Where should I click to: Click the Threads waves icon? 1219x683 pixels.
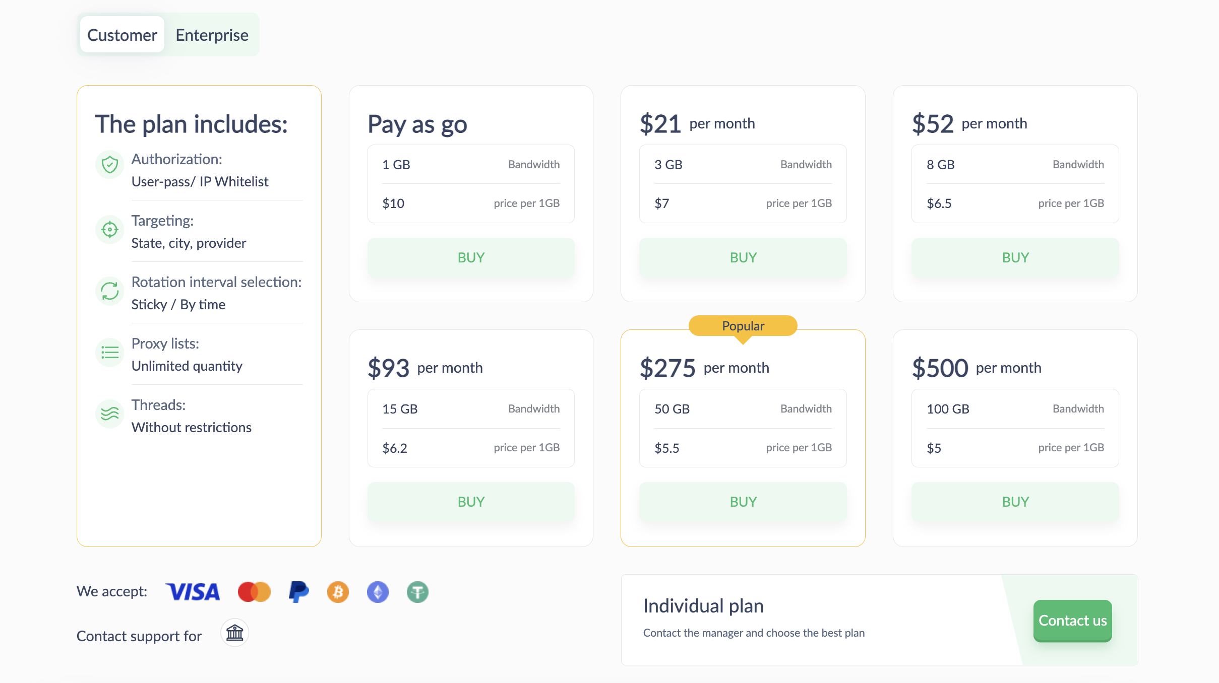[110, 414]
